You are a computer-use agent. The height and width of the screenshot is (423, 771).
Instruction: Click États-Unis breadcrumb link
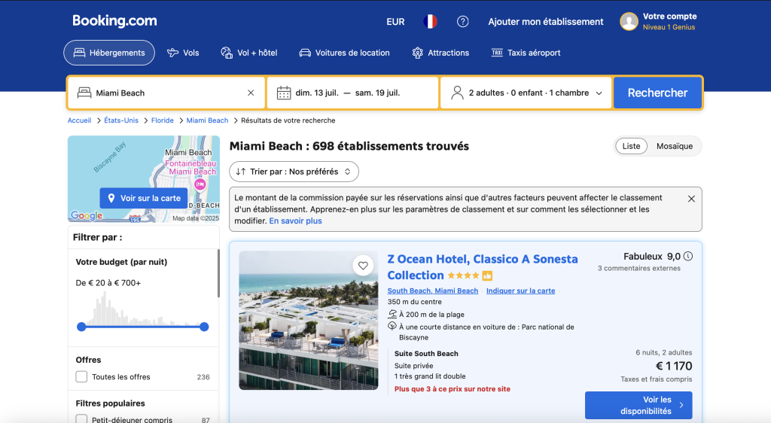click(121, 120)
